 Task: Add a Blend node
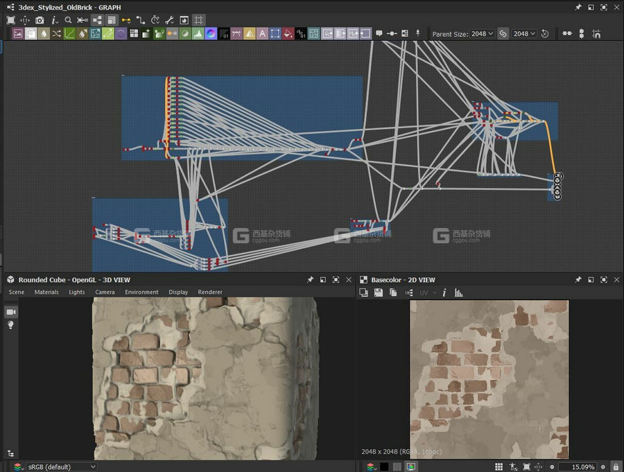tap(31, 34)
